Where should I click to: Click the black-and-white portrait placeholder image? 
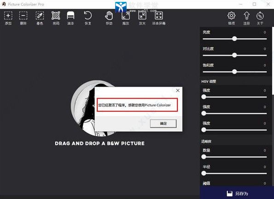(83, 108)
